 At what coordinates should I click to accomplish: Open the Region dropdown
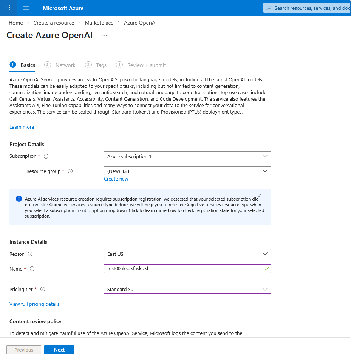[x=187, y=254]
